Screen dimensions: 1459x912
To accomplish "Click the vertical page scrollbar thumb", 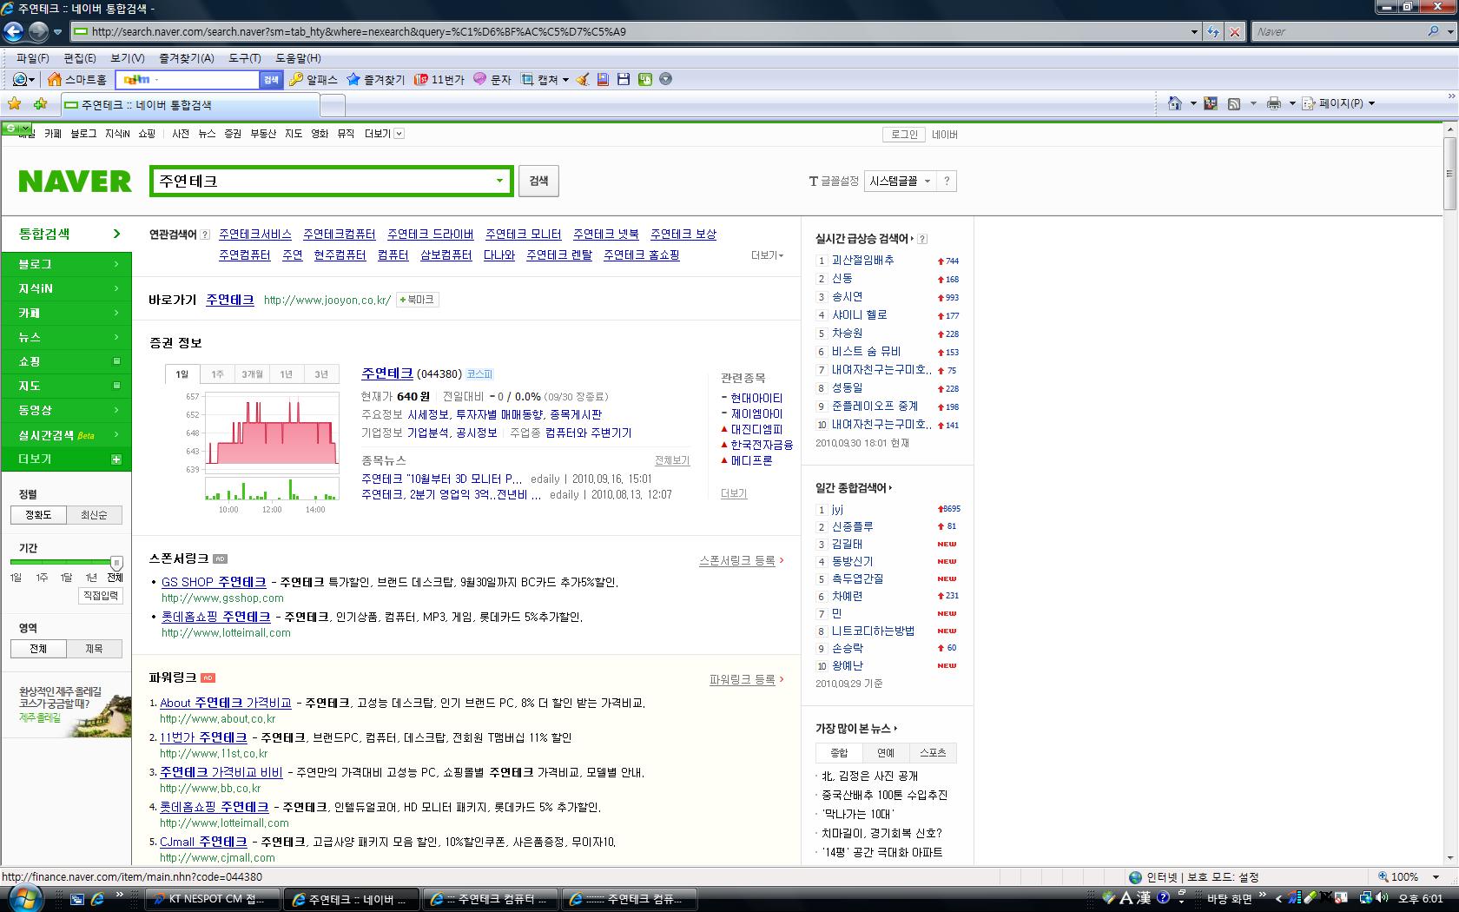I will pyautogui.click(x=1449, y=172).
